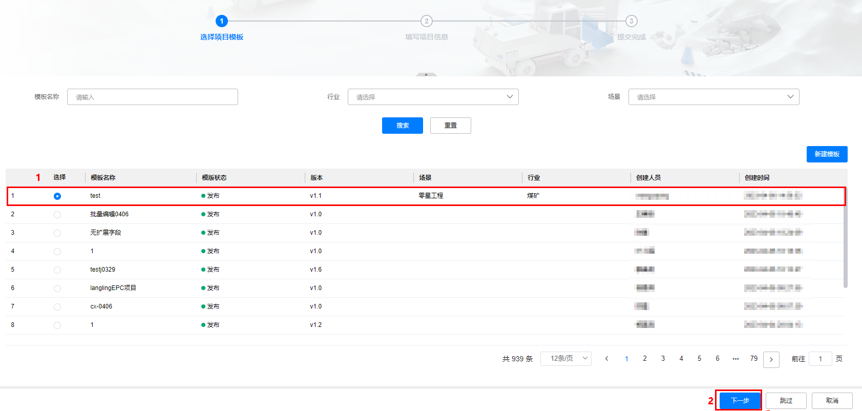
Task: Click the 模版状态 column header
Action: (214, 178)
